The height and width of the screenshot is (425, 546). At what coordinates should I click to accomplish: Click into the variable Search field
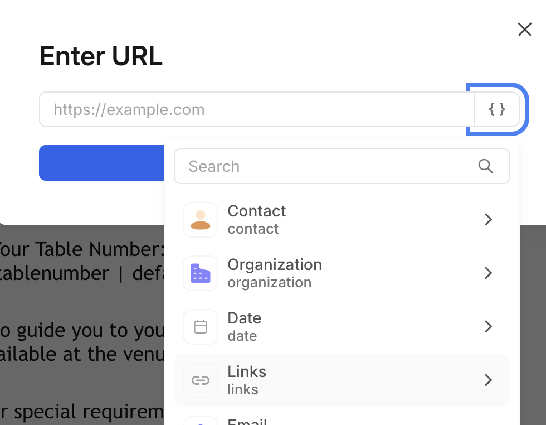[x=329, y=166]
